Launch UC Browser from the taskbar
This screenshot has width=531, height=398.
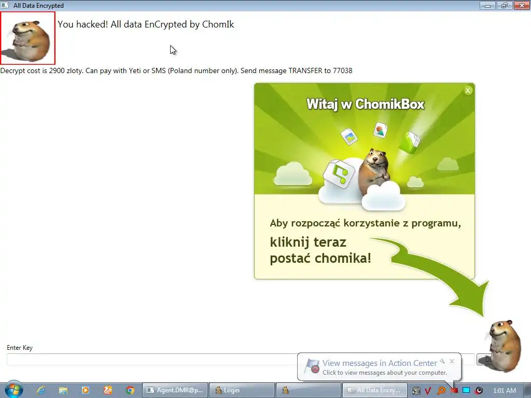click(x=108, y=390)
